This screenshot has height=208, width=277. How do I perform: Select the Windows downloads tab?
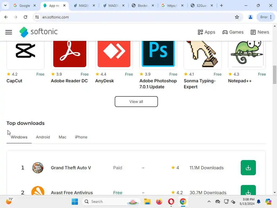(x=19, y=137)
